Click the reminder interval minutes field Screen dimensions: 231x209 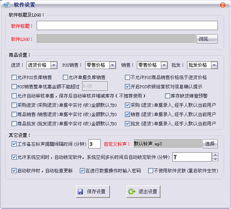(94, 144)
